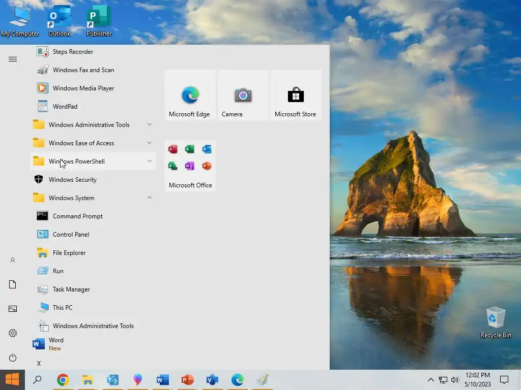Screen dimensions: 521x390
Task: Expand Windows PowerShell folder
Action: [93, 161]
